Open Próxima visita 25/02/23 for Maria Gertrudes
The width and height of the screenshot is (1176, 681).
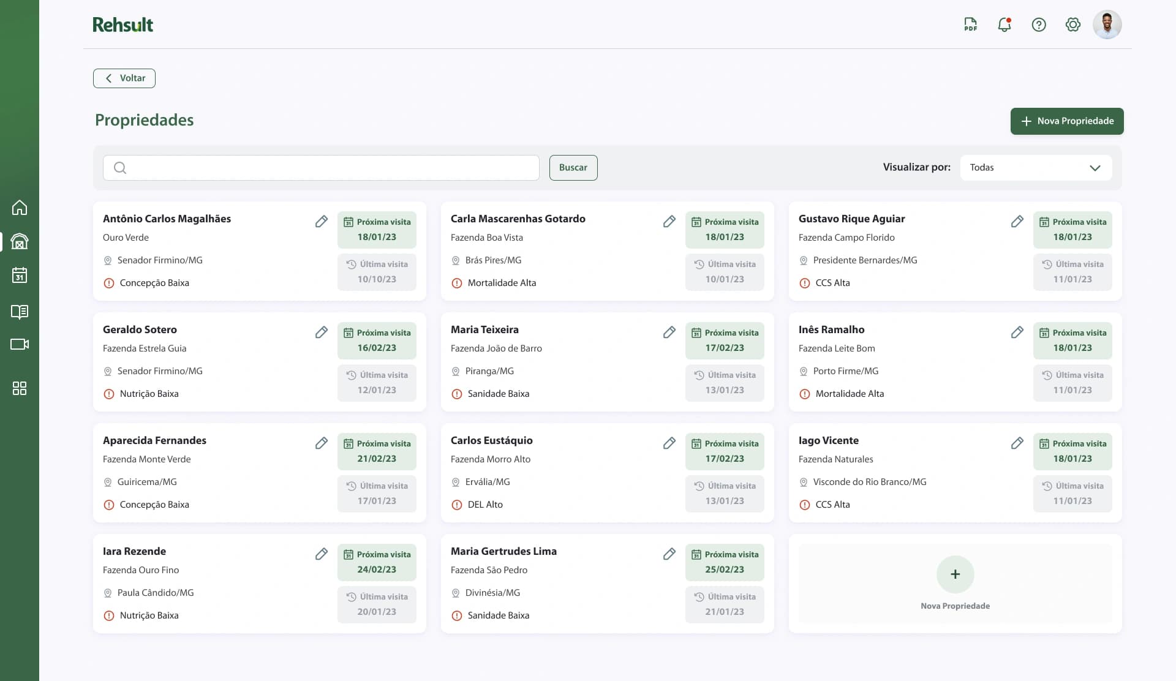pyautogui.click(x=725, y=562)
